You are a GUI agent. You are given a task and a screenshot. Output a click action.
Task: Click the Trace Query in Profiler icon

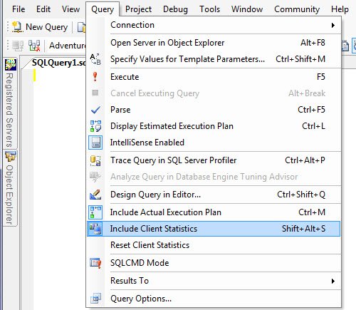[x=95, y=160]
